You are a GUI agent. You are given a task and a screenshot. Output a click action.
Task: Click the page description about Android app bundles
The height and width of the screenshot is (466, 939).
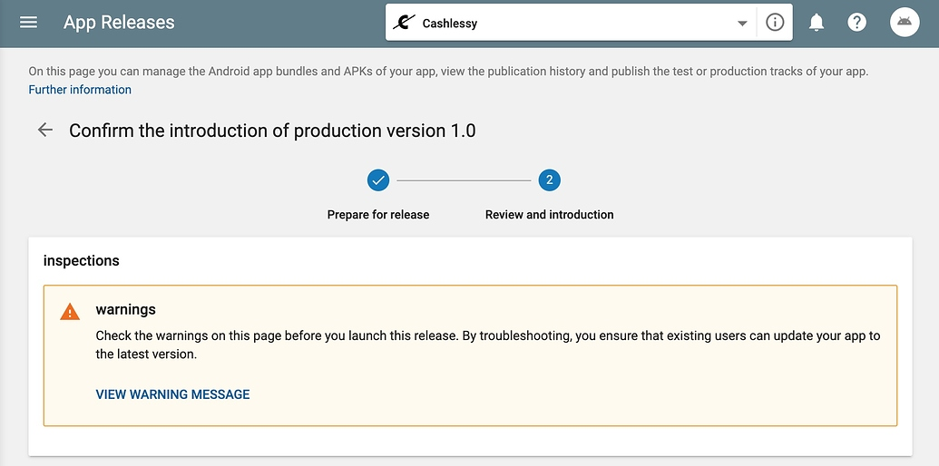coord(448,72)
